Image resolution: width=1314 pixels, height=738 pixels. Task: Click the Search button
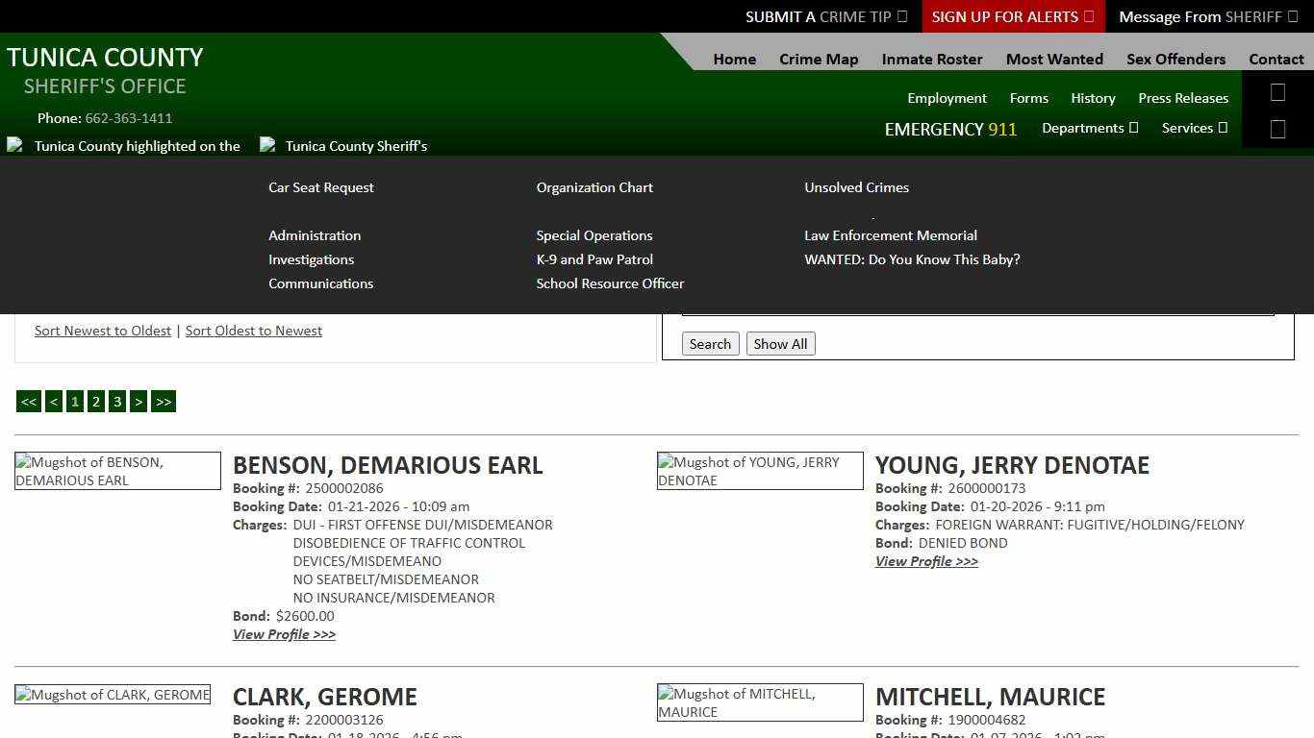click(x=710, y=343)
